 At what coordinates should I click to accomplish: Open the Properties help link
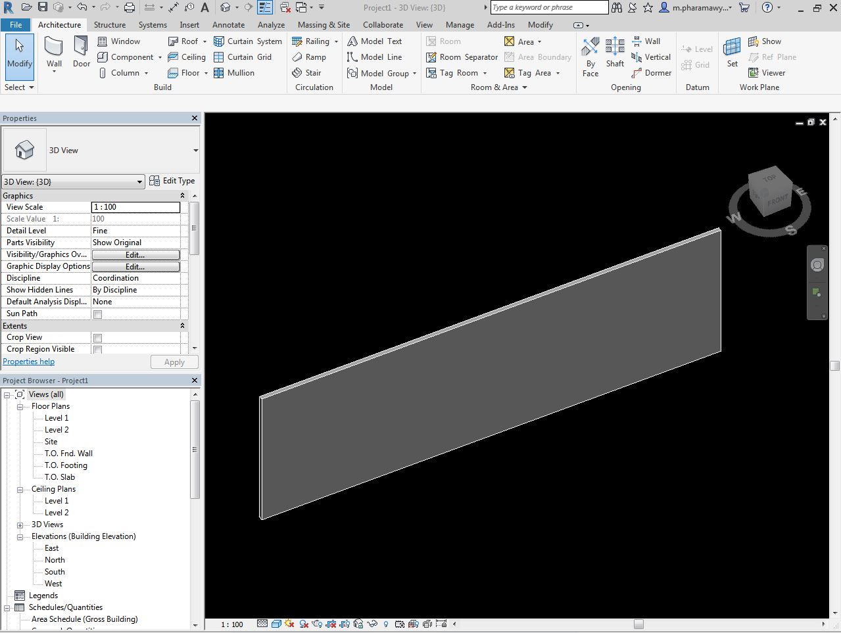click(x=29, y=362)
